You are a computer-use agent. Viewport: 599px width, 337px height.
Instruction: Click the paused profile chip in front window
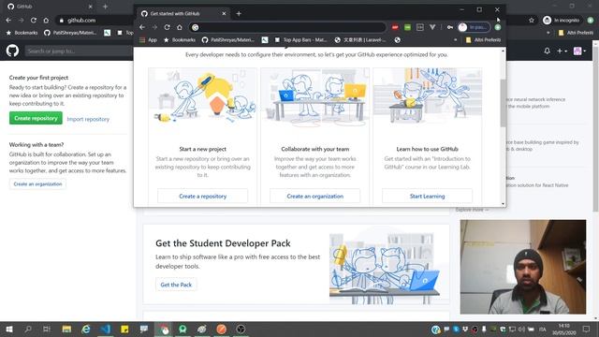coord(474,27)
